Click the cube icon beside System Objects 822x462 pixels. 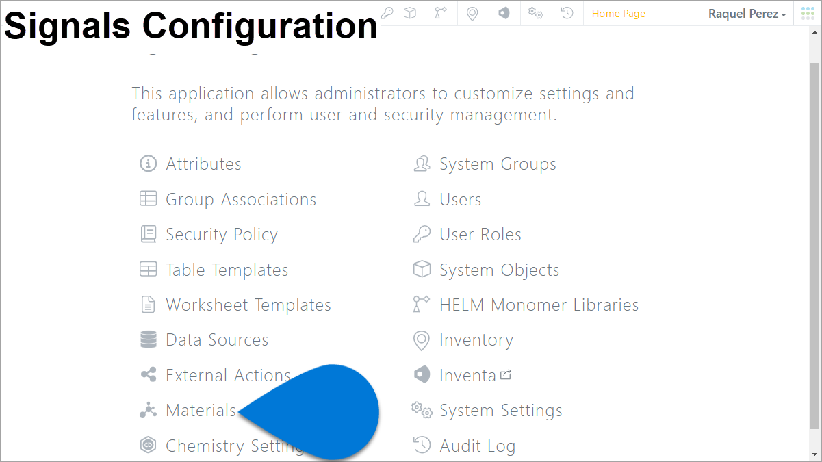tap(422, 270)
